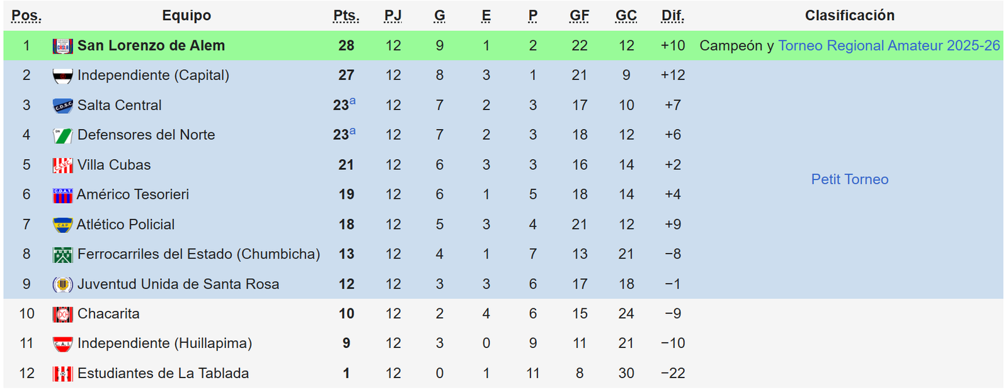Click the San Lorenzo de Alem crest icon
Screen dimensions: 1008x392
pyautogui.click(x=62, y=46)
